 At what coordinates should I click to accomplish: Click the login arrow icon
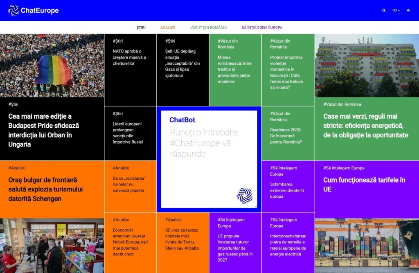coord(408,11)
